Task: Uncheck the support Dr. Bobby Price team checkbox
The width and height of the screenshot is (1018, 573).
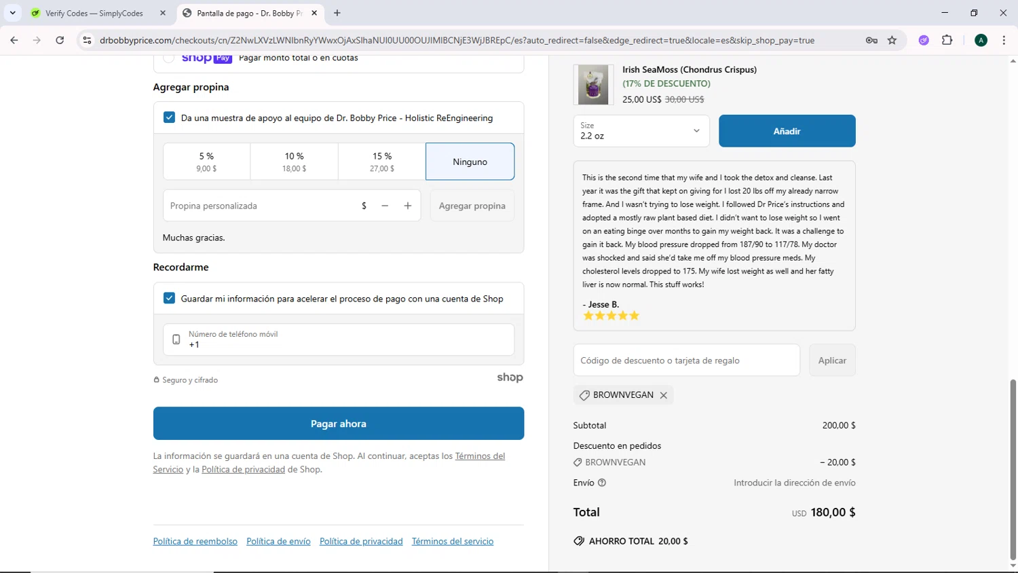Action: click(x=169, y=117)
